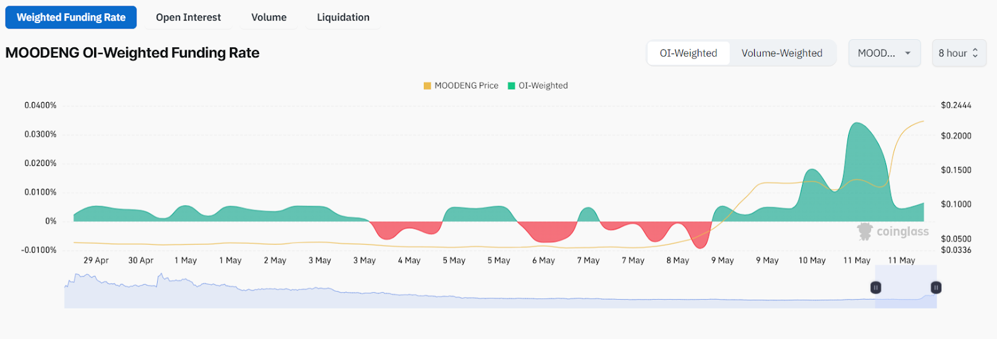Grab the left range slider handle
The image size is (997, 339).
875,287
